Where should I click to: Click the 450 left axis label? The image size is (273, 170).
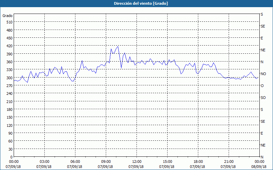pos(10,38)
